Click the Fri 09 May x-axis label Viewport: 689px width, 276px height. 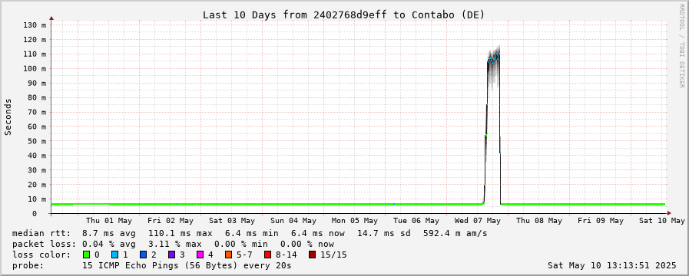coord(601,220)
